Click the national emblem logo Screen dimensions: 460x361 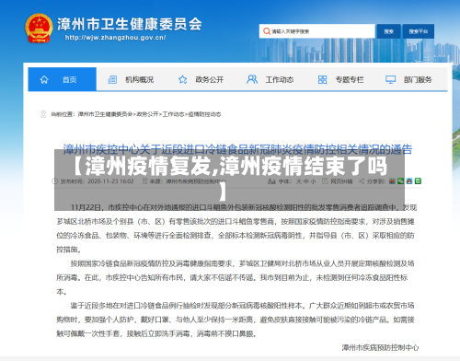click(x=39, y=28)
